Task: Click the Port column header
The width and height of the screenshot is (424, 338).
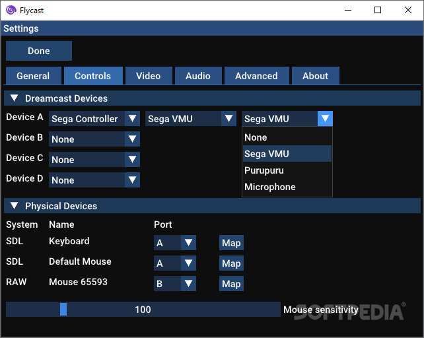Action: pos(163,224)
